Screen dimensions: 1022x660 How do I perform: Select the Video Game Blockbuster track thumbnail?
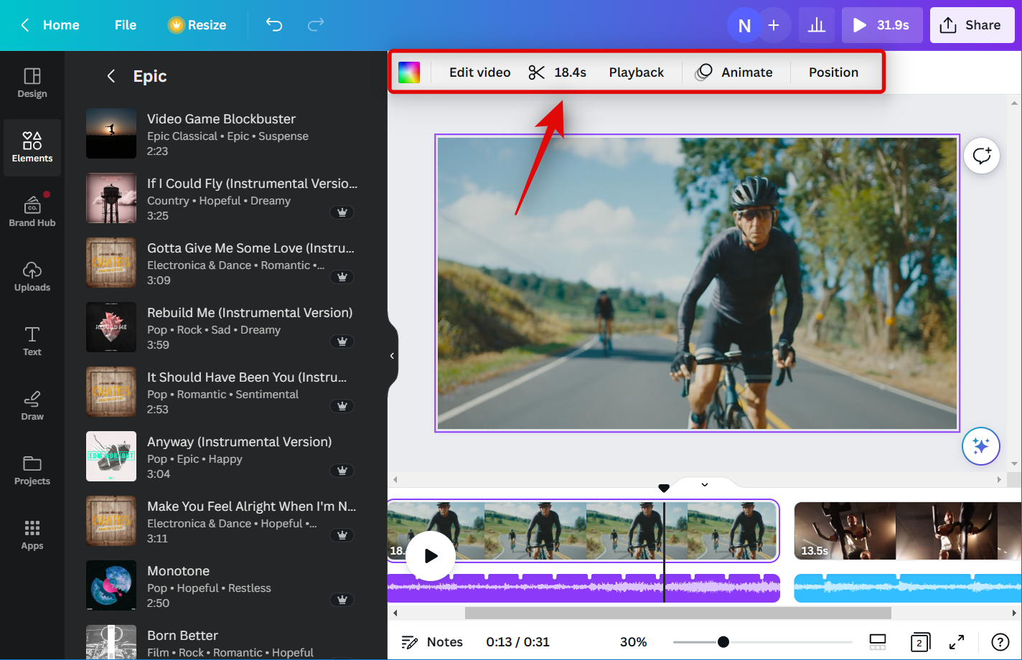(x=111, y=133)
